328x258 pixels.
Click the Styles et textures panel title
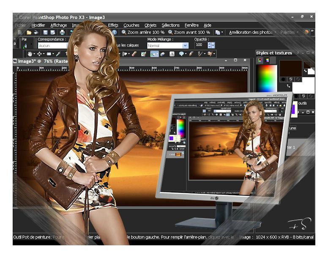point(274,53)
